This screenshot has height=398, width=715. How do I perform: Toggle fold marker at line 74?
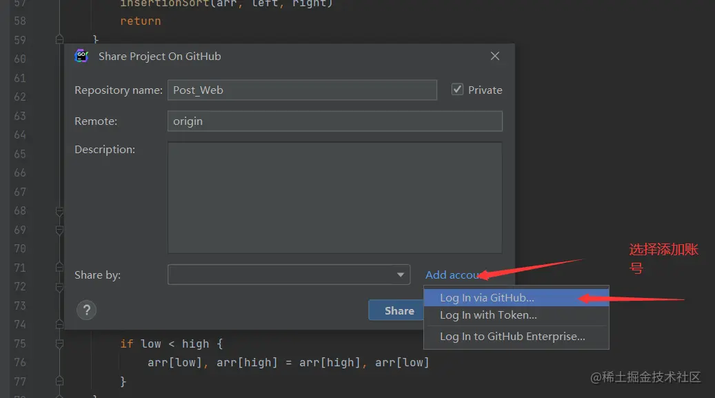coord(59,324)
